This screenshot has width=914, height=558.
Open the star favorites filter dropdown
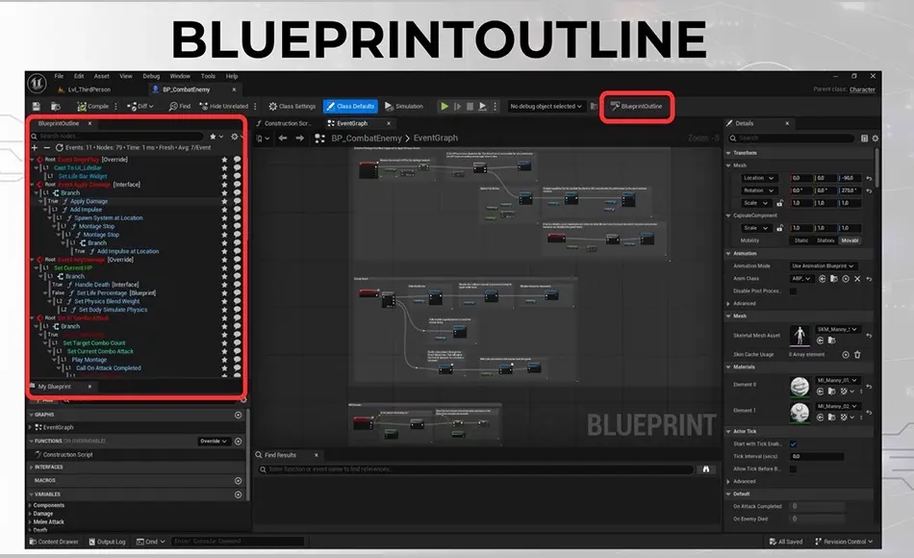pyautogui.click(x=216, y=137)
